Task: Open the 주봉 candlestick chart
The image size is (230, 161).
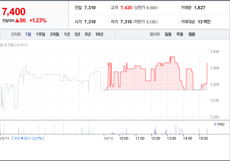Action: coord(180,34)
